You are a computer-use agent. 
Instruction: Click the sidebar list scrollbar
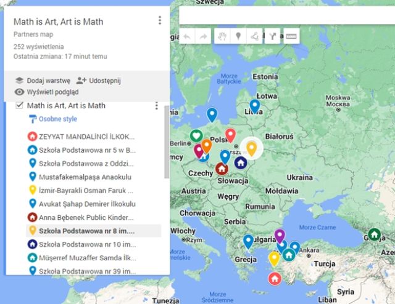pos(167,142)
